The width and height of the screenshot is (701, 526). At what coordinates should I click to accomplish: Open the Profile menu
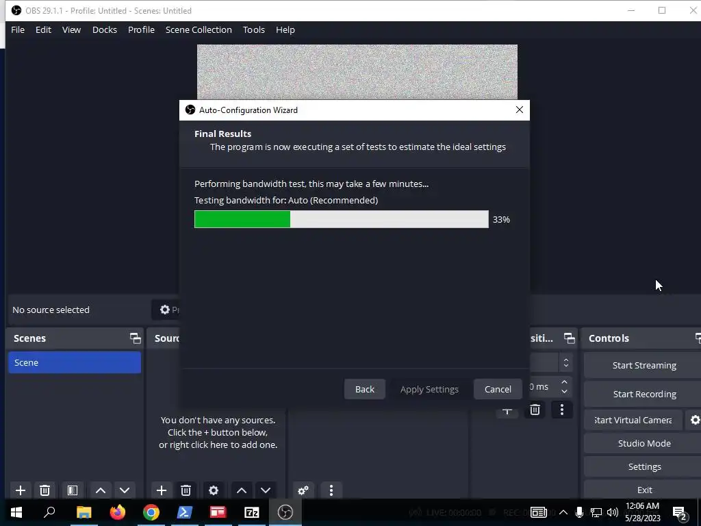[141, 29]
